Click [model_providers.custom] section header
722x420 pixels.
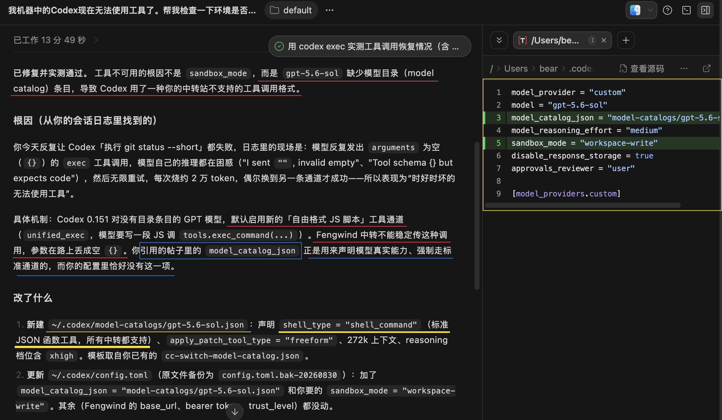566,194
